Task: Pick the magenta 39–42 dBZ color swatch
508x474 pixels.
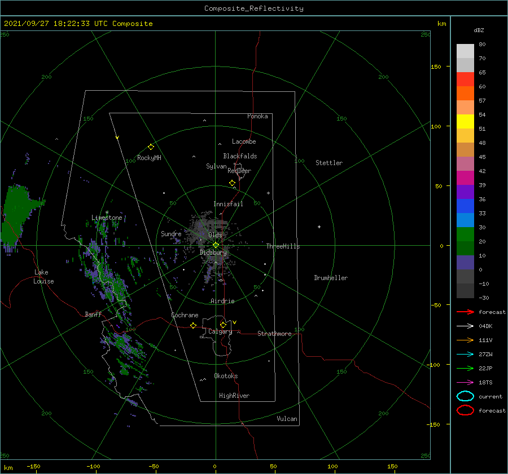Action: [x=465, y=178]
